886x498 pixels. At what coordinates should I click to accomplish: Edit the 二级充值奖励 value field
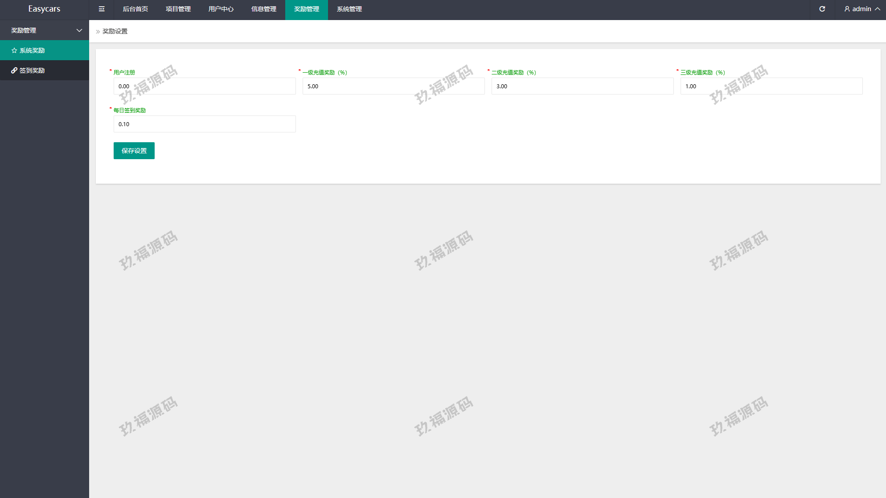pyautogui.click(x=582, y=86)
